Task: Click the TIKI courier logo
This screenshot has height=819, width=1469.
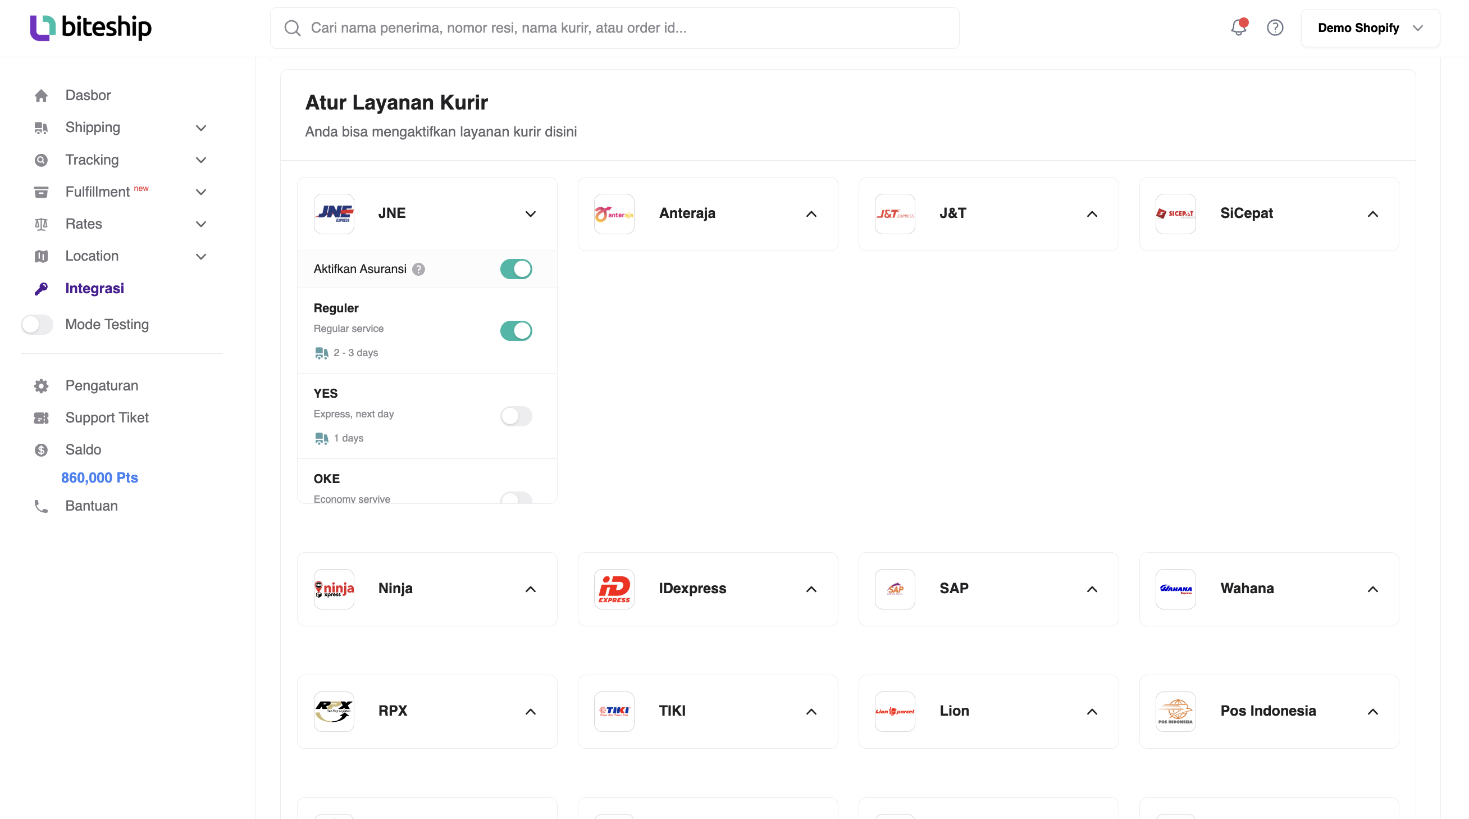Action: click(614, 712)
